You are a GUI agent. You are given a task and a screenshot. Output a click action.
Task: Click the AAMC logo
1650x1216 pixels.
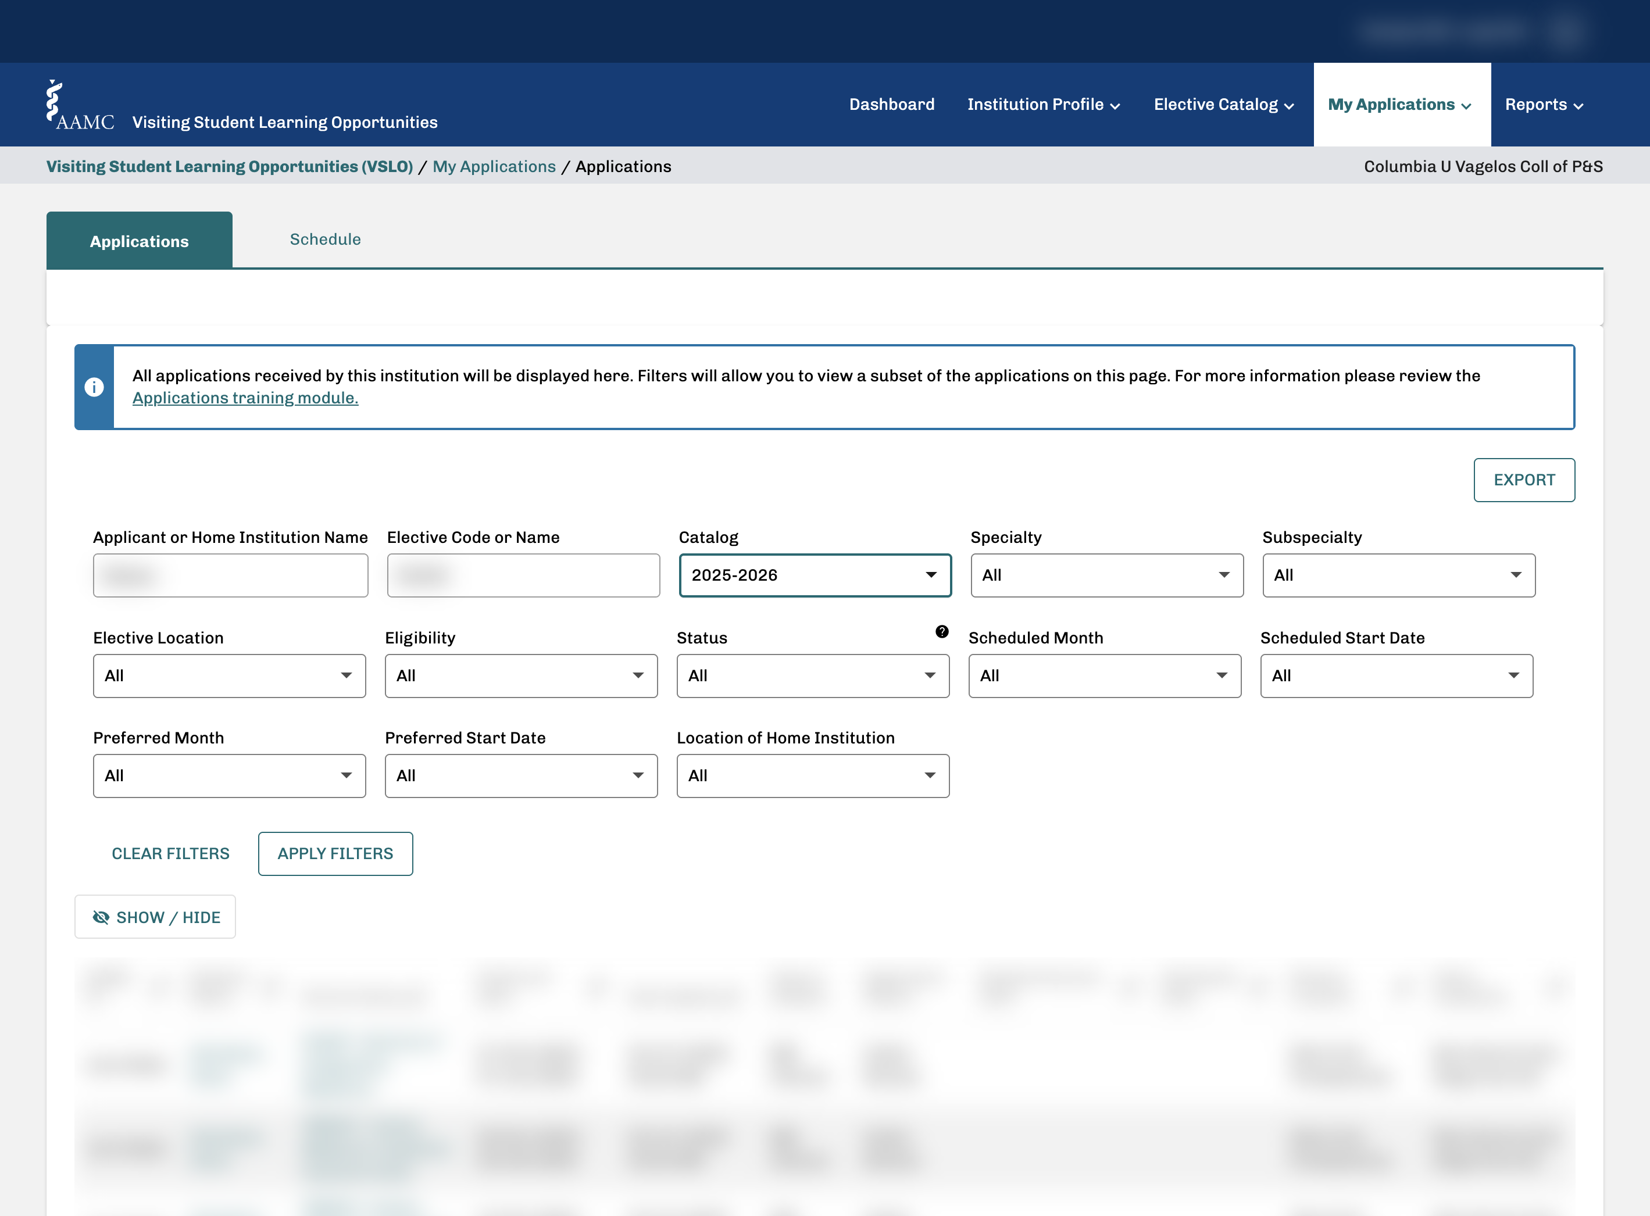[80, 105]
